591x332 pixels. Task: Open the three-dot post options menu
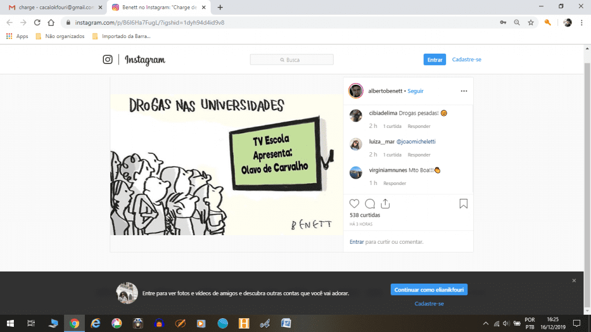pyautogui.click(x=463, y=91)
